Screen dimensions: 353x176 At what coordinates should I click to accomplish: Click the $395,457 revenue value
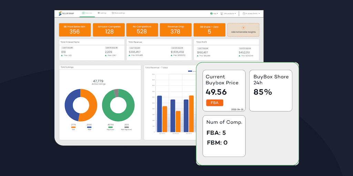(134, 52)
